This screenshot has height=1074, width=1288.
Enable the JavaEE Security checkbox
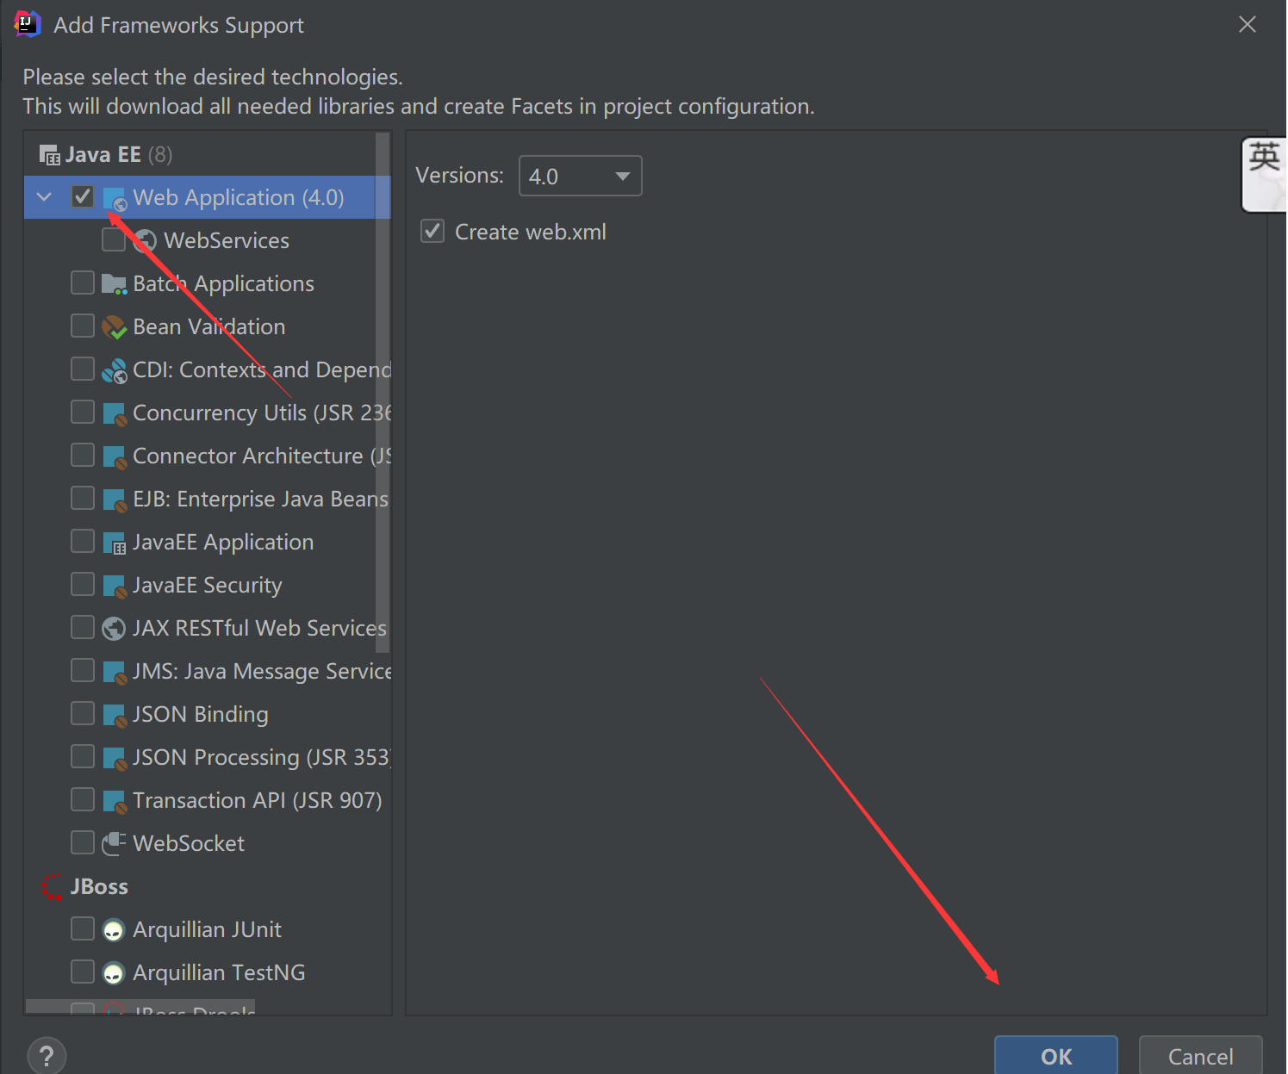(x=83, y=585)
